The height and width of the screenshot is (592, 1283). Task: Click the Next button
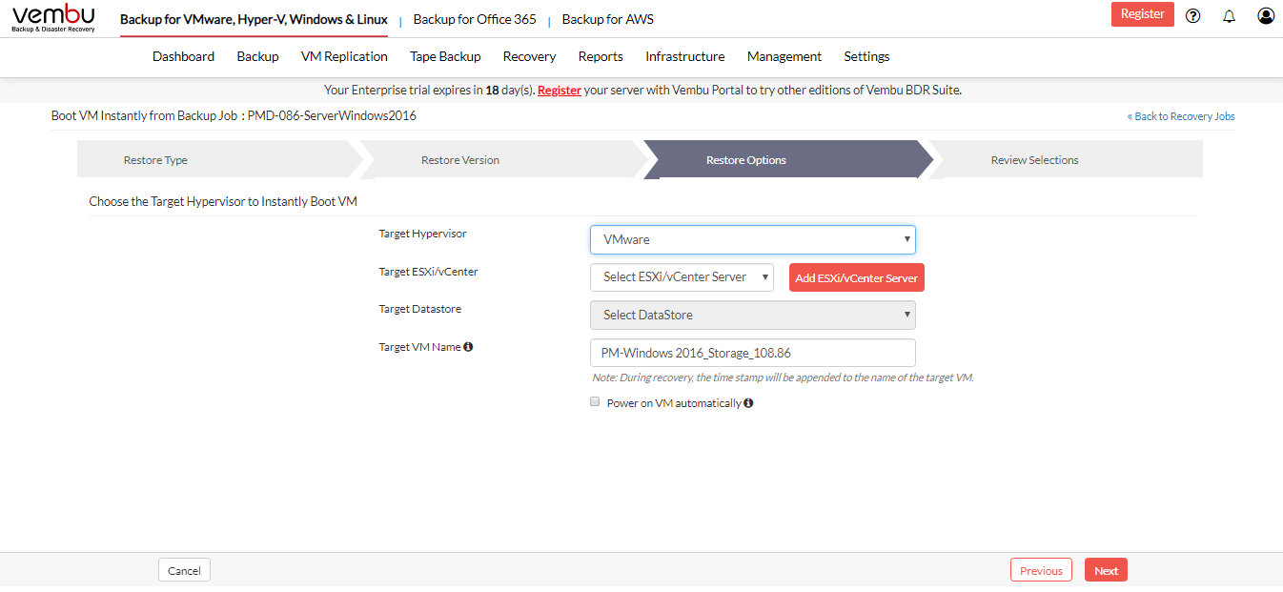(1106, 570)
